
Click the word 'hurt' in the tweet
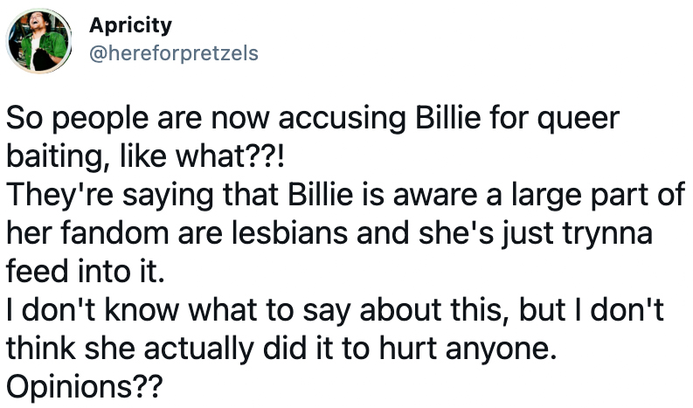408,349
